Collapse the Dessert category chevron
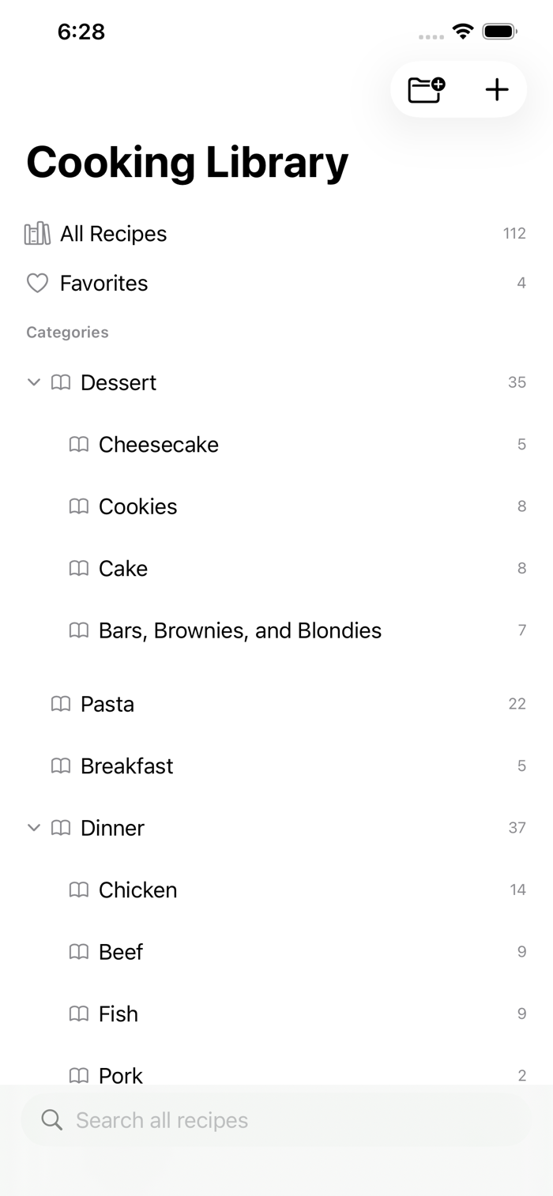553x1196 pixels. coord(33,382)
